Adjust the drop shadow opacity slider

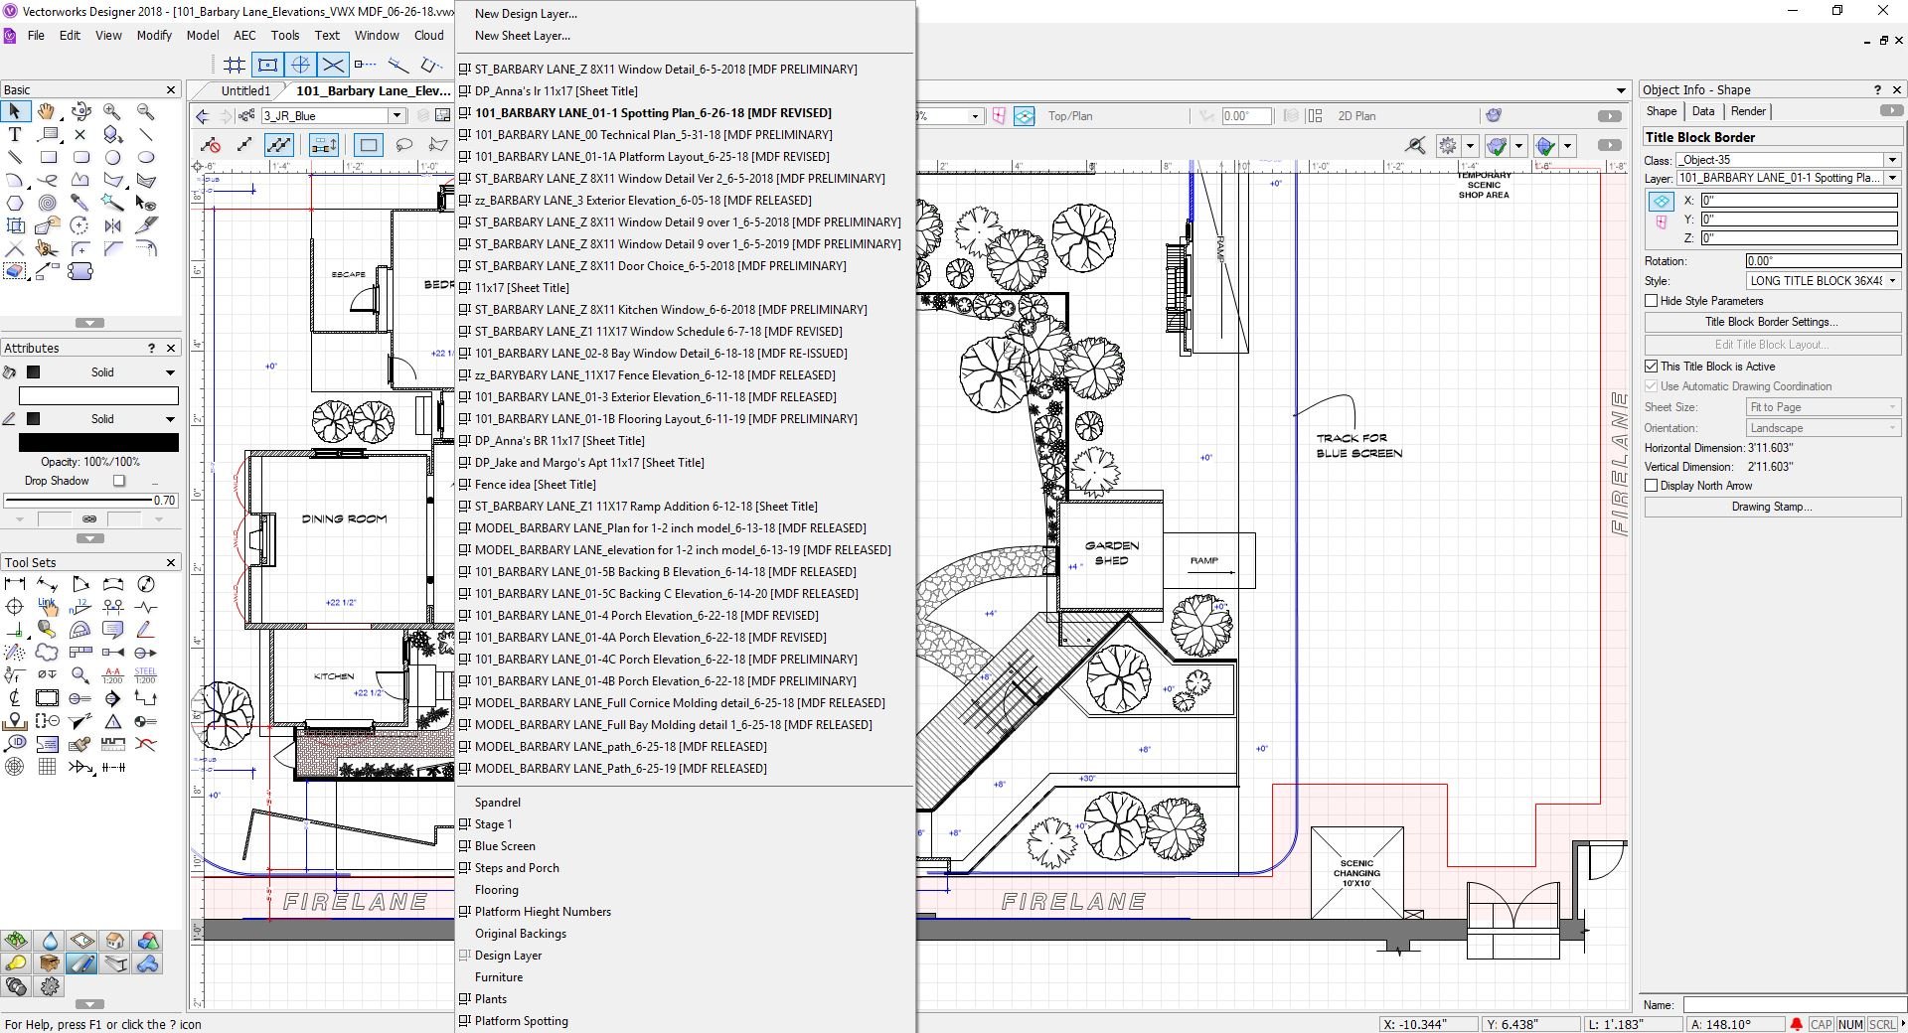coord(89,499)
